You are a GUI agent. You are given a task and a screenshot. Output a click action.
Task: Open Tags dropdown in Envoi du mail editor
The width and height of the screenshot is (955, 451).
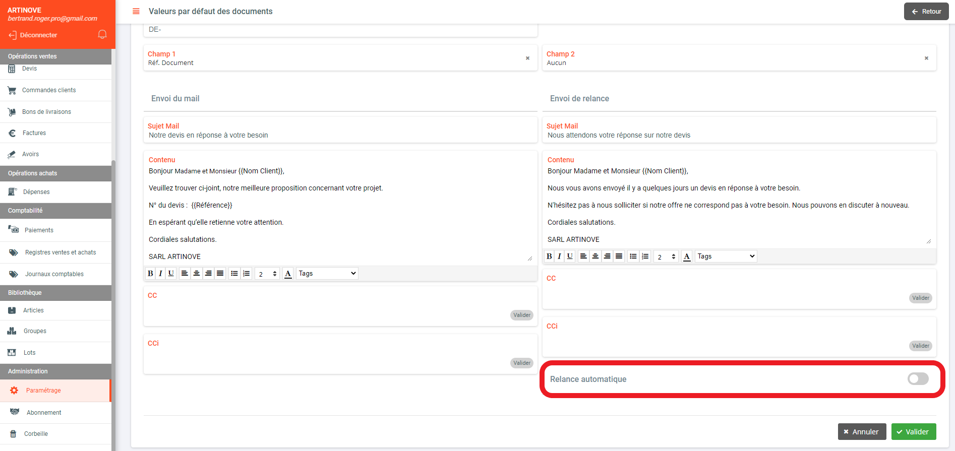(327, 274)
